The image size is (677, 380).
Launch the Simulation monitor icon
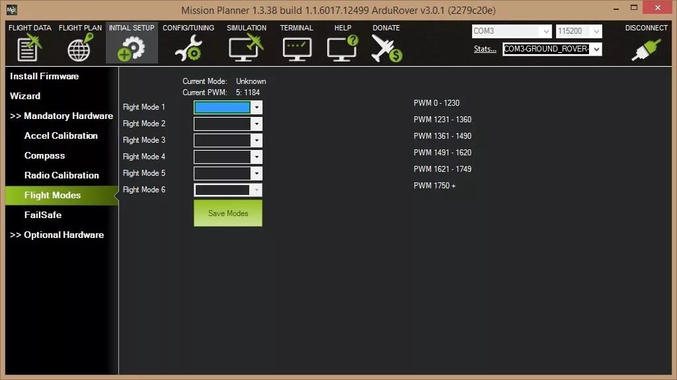click(x=246, y=48)
